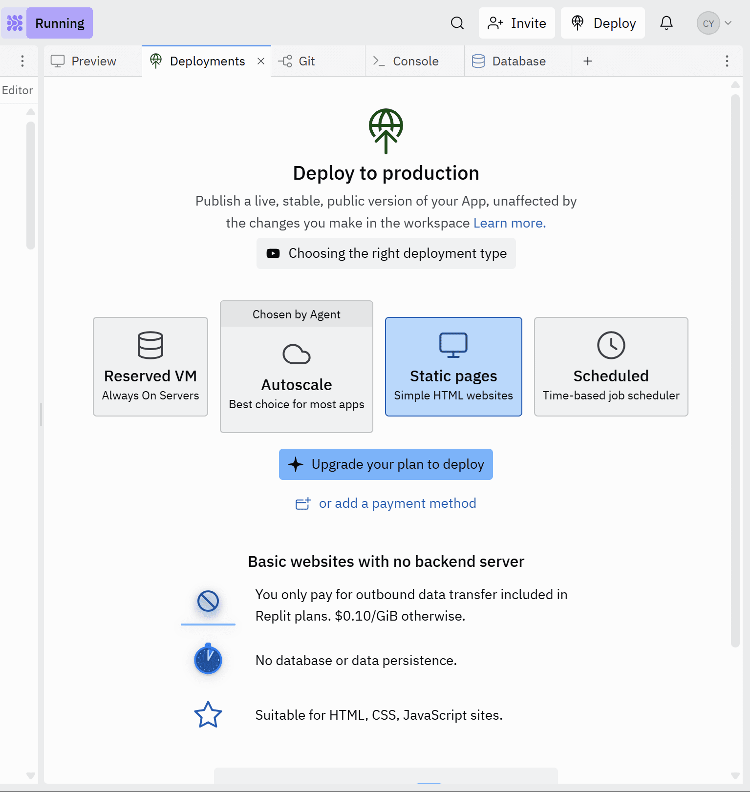Image resolution: width=750 pixels, height=792 pixels.
Task: Open the left sidebar three-dot menu
Action: [x=22, y=61]
